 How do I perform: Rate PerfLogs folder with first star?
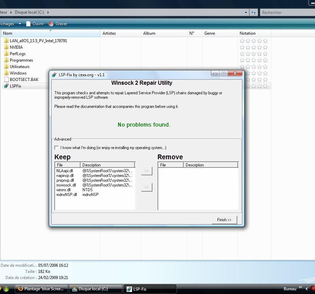point(242,54)
